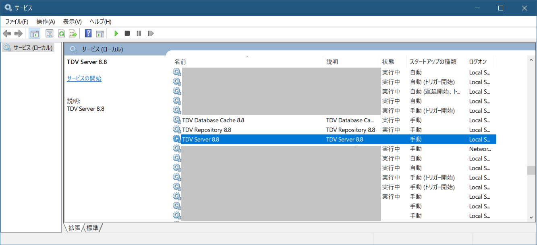Go back with the left arrow toolbar icon
This screenshot has width=537, height=245.
7,33
